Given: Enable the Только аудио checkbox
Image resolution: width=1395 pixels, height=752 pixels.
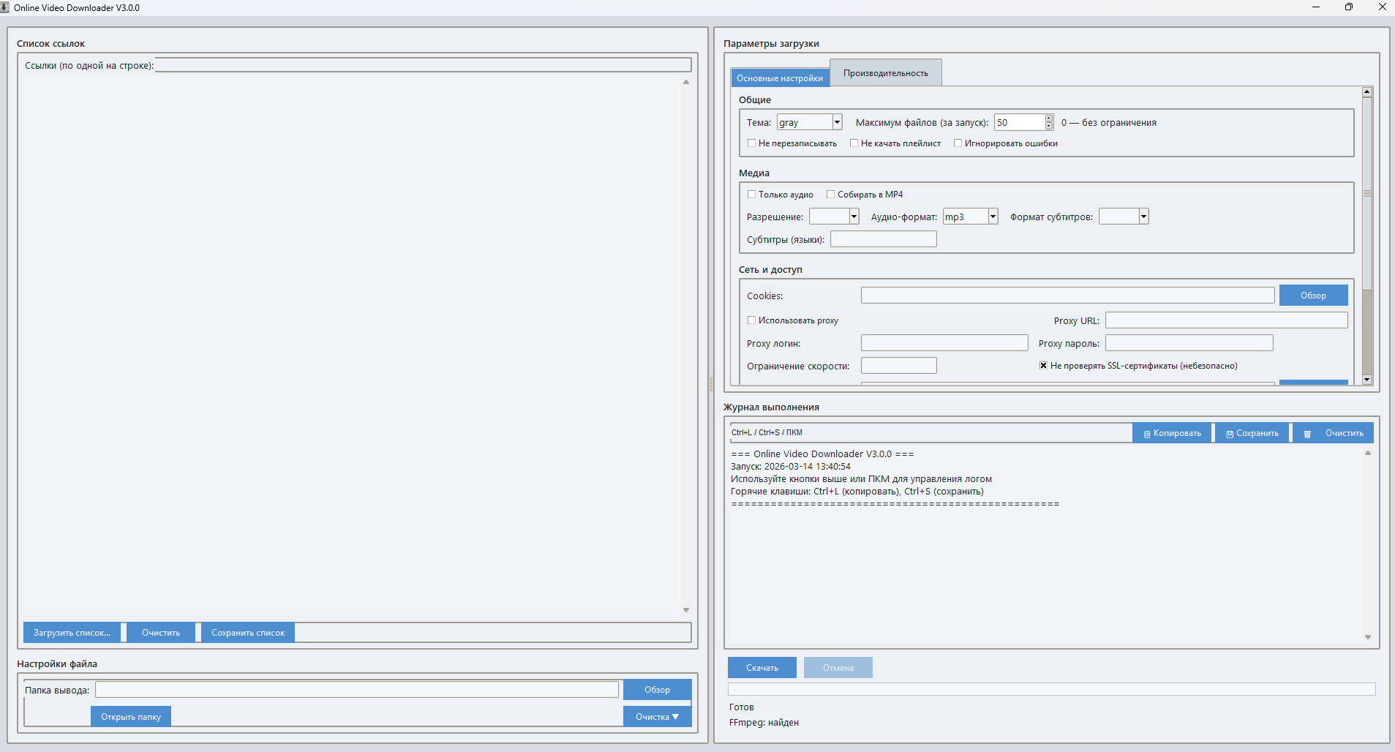Looking at the screenshot, I should [x=751, y=195].
